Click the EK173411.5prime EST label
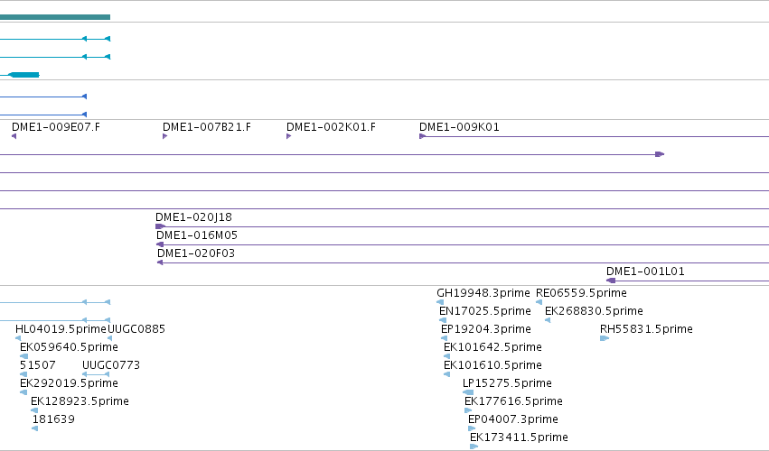Screen dimensions: 769x451 tap(519, 437)
